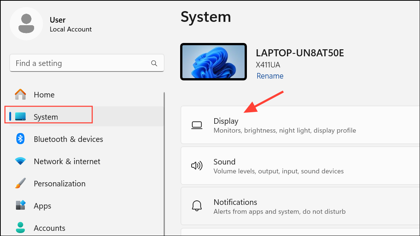Click the LAPTOP-UN8AT50E device name
This screenshot has width=420, height=236.
300,53
